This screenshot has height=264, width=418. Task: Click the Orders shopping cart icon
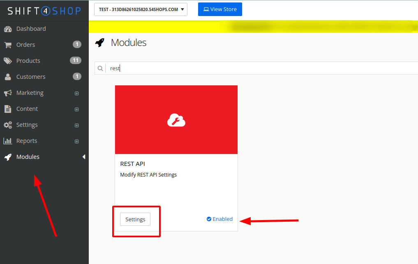point(8,45)
